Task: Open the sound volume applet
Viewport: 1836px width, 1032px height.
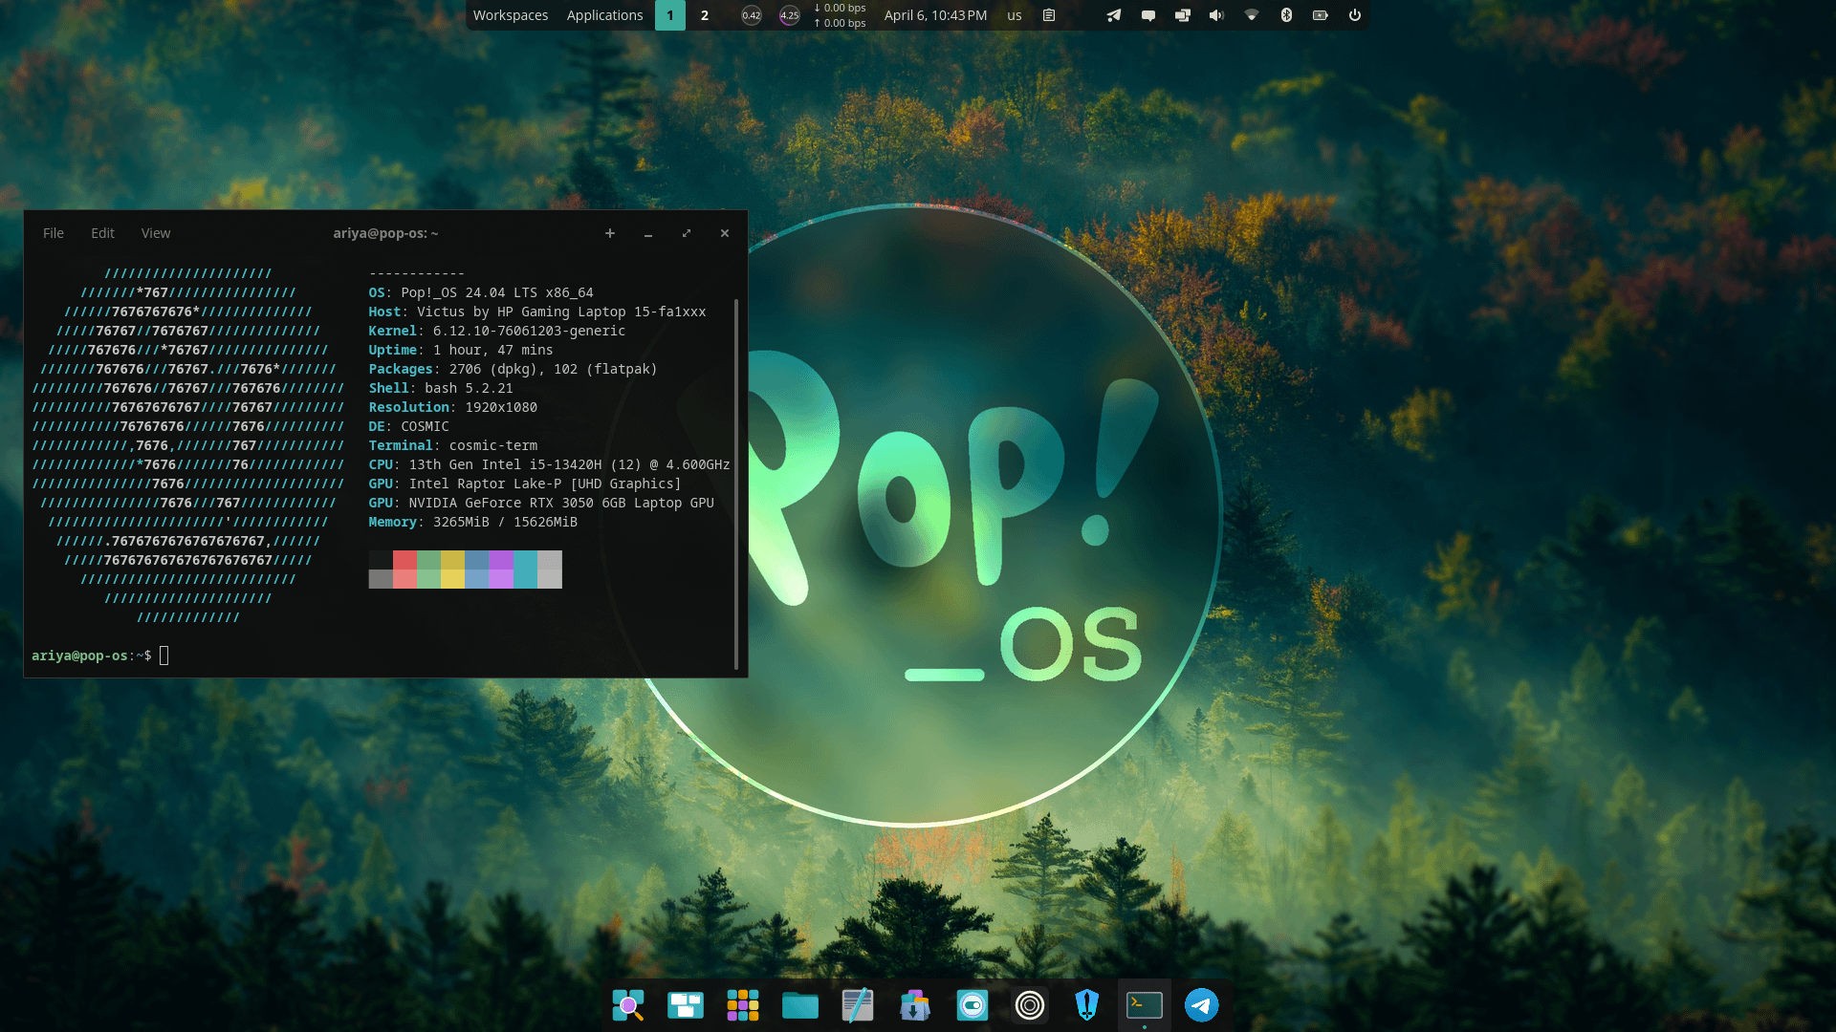Action: pos(1216,15)
